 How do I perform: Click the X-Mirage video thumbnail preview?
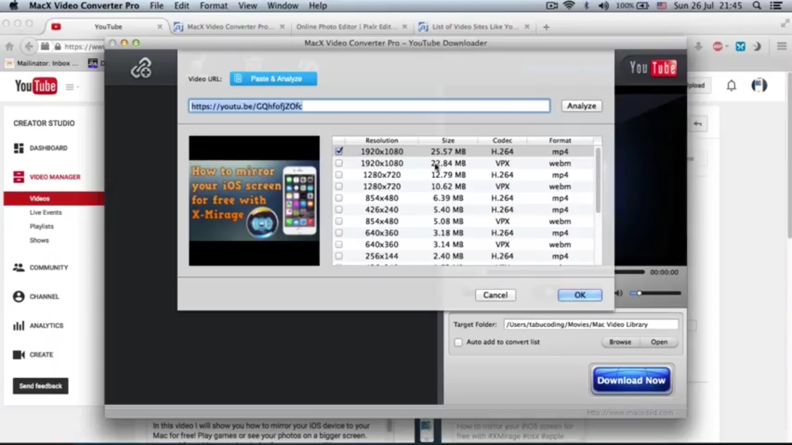tap(254, 201)
